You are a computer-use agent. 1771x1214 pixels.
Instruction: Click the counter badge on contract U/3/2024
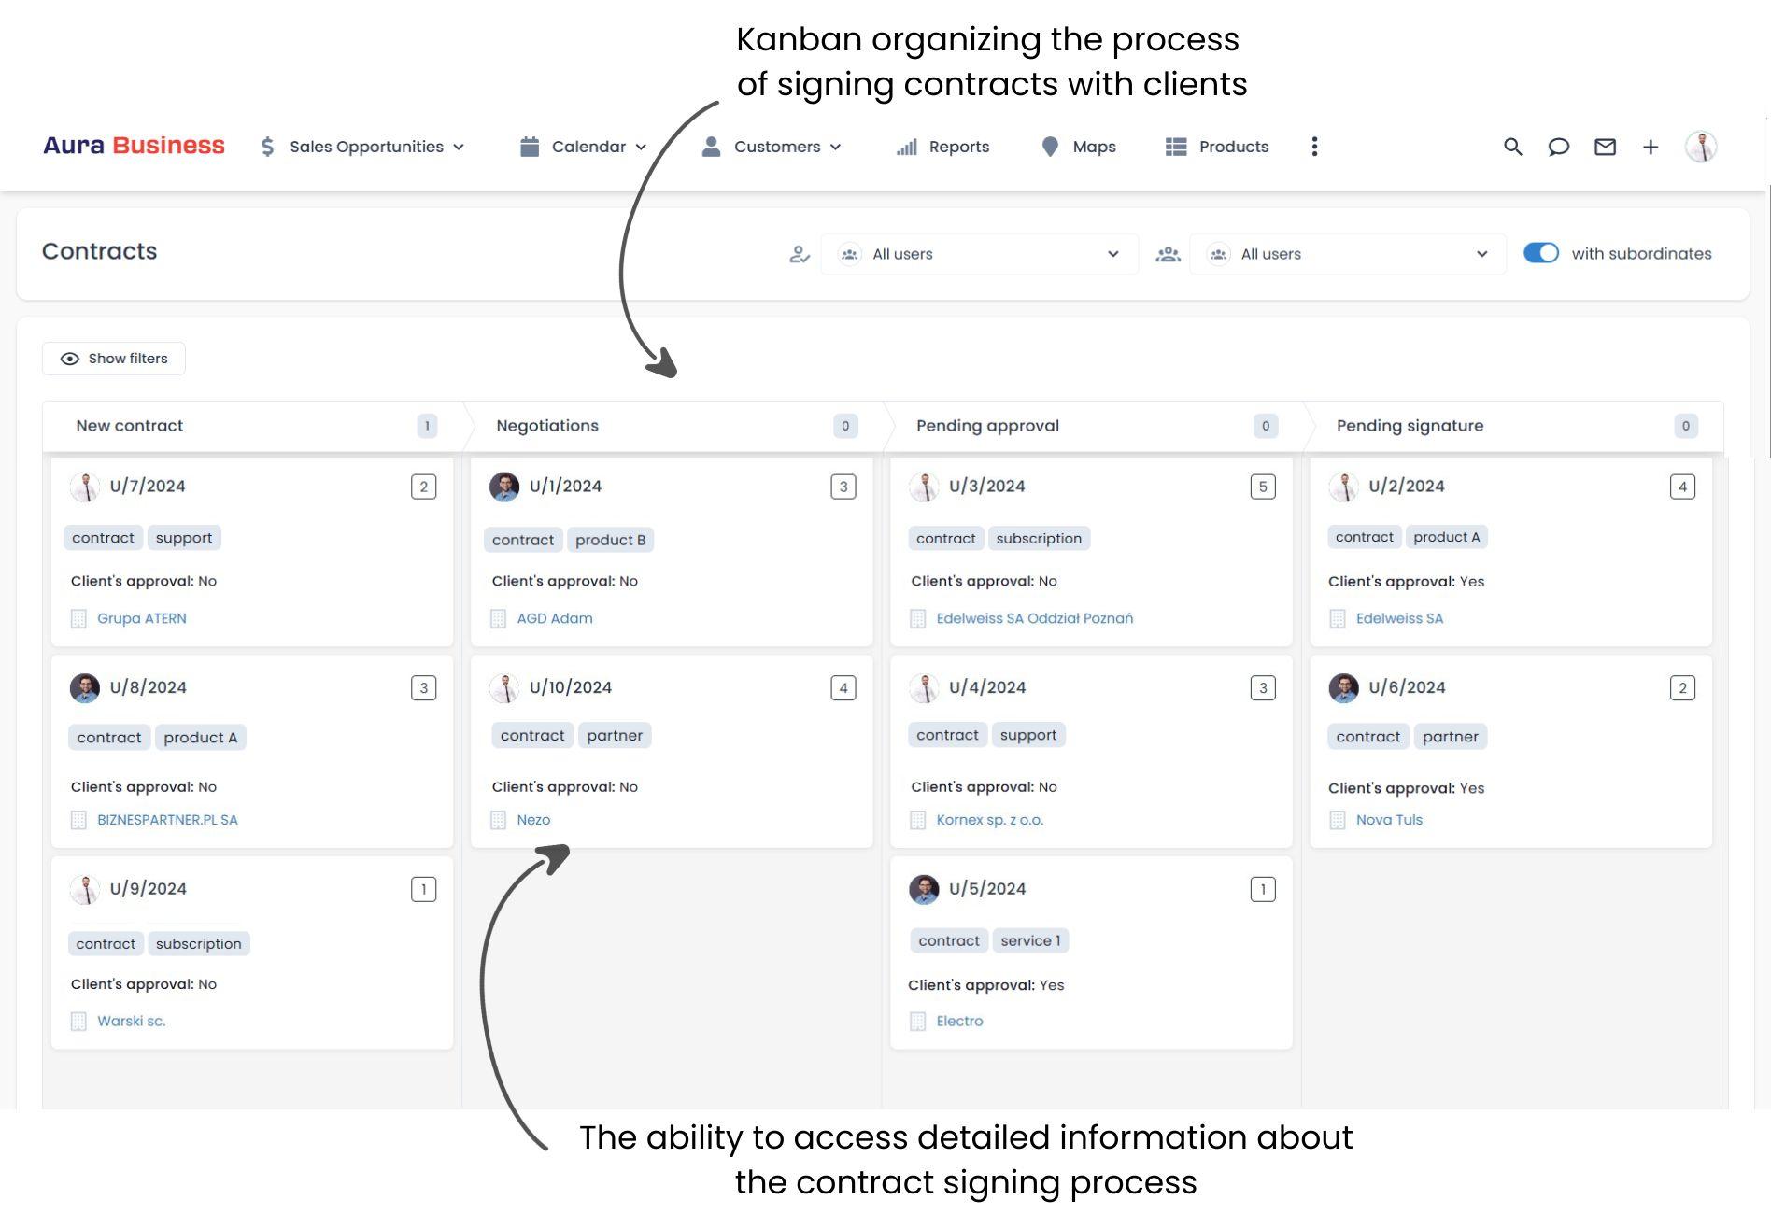click(x=1263, y=486)
